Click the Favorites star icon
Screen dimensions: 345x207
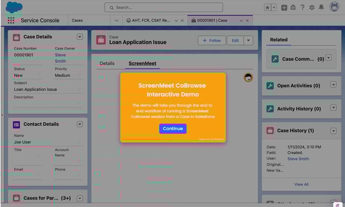tap(267, 7)
